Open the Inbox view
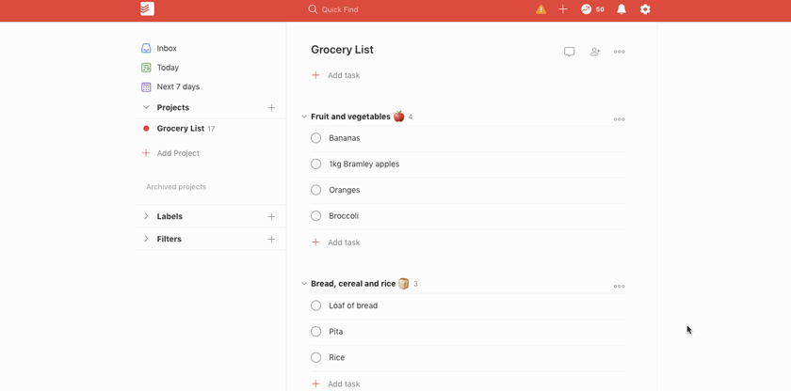The width and height of the screenshot is (791, 391). [167, 48]
